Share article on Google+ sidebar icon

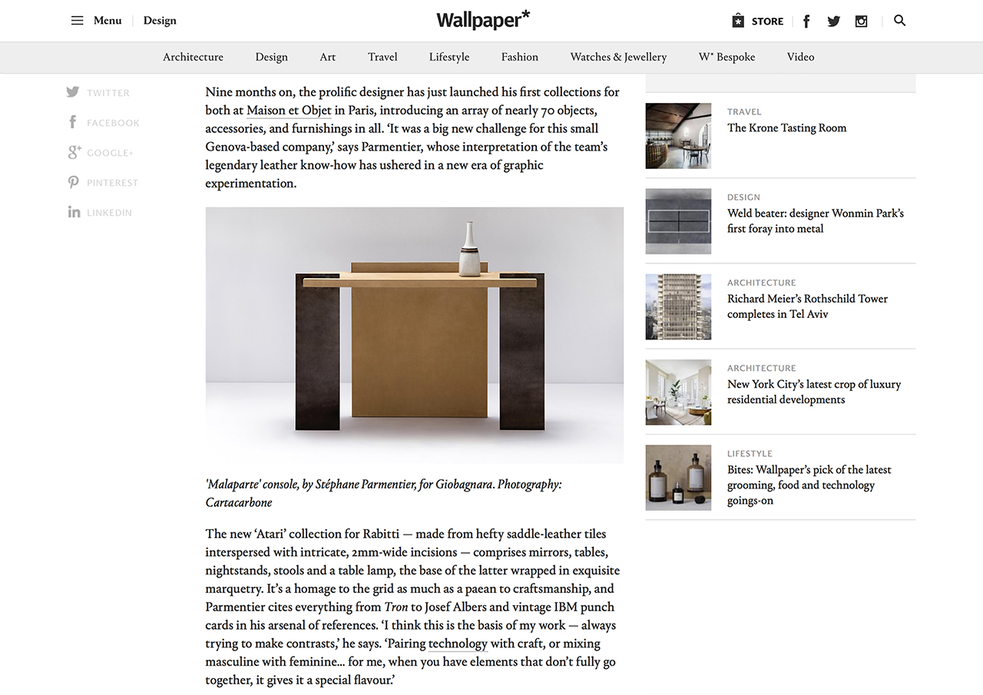(x=74, y=152)
